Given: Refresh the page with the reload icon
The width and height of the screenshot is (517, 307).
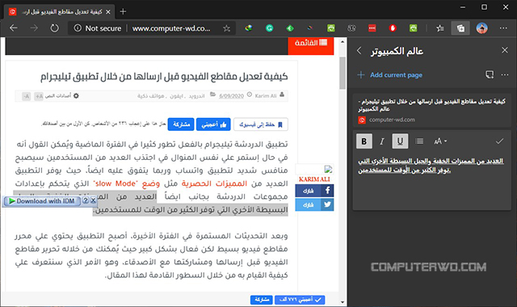Looking at the screenshot, I should 54,28.
